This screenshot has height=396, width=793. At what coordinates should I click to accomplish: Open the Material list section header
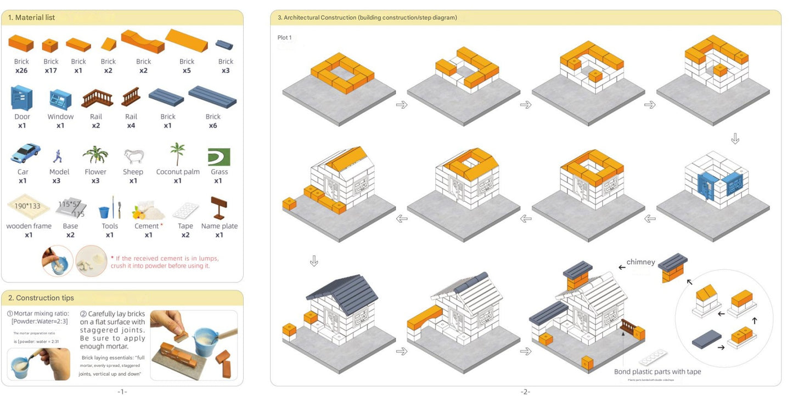31,17
